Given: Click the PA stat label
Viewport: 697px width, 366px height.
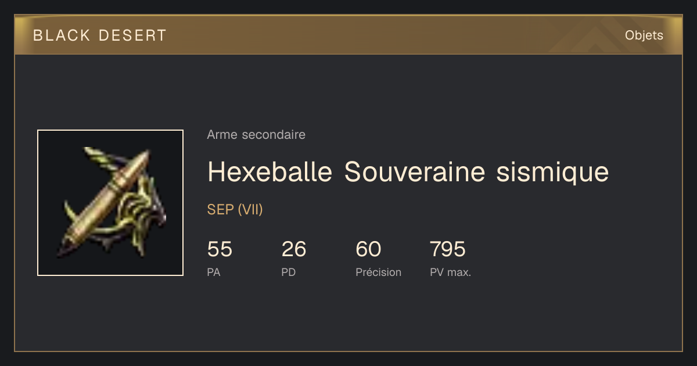Looking at the screenshot, I should 214,272.
